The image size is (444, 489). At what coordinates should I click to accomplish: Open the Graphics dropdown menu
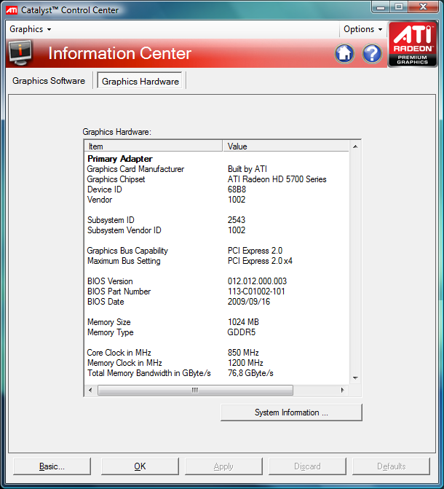(31, 29)
